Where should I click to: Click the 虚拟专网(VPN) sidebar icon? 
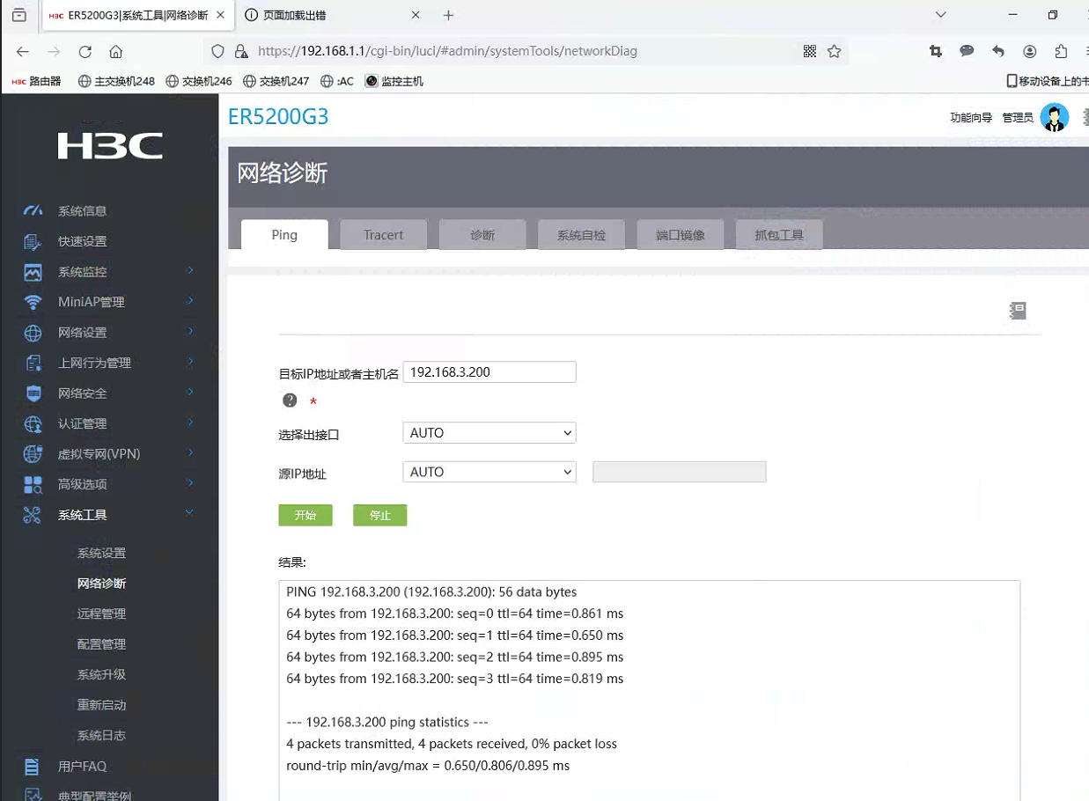[33, 454]
